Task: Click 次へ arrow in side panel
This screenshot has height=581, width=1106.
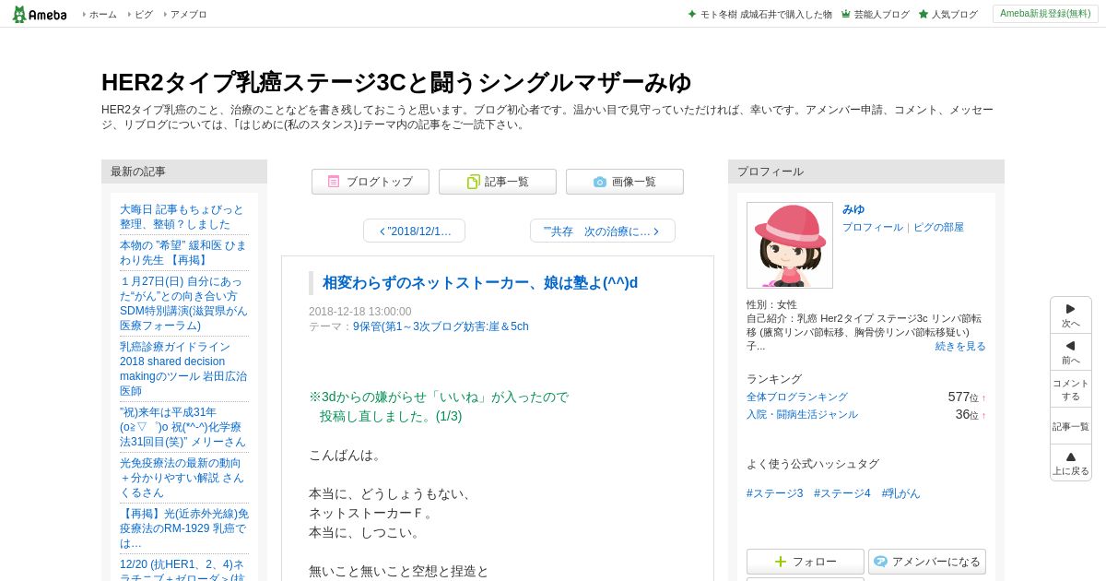Action: point(1071,315)
